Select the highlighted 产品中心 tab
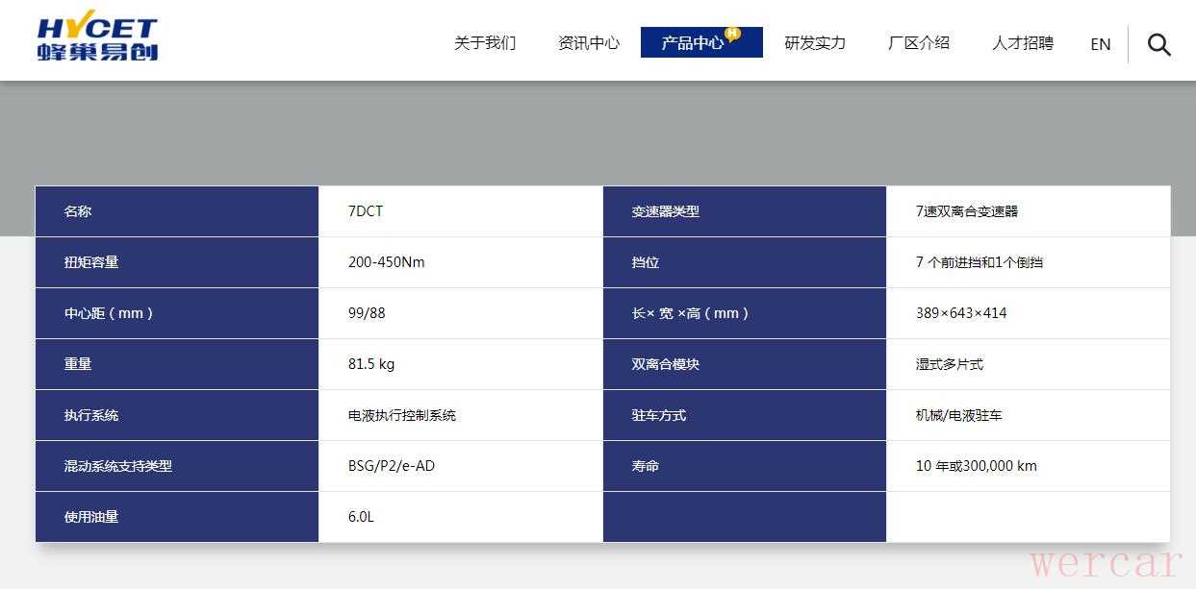Viewport: 1196px width, 589px height. (693, 43)
